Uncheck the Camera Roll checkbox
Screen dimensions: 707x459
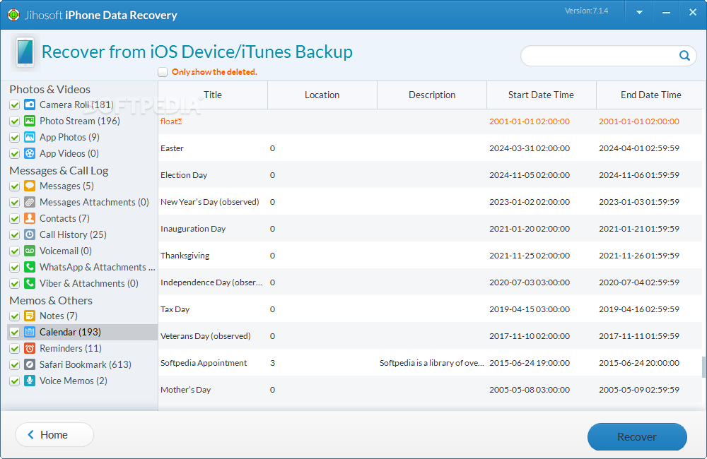coord(14,105)
